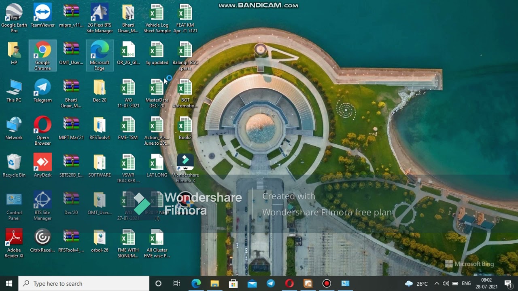Open Microsoft Store from the taskbar

pyautogui.click(x=233, y=283)
